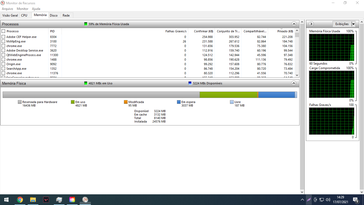Click the process list scrollbar down arrow
The height and width of the screenshot is (205, 364).
pyautogui.click(x=297, y=75)
